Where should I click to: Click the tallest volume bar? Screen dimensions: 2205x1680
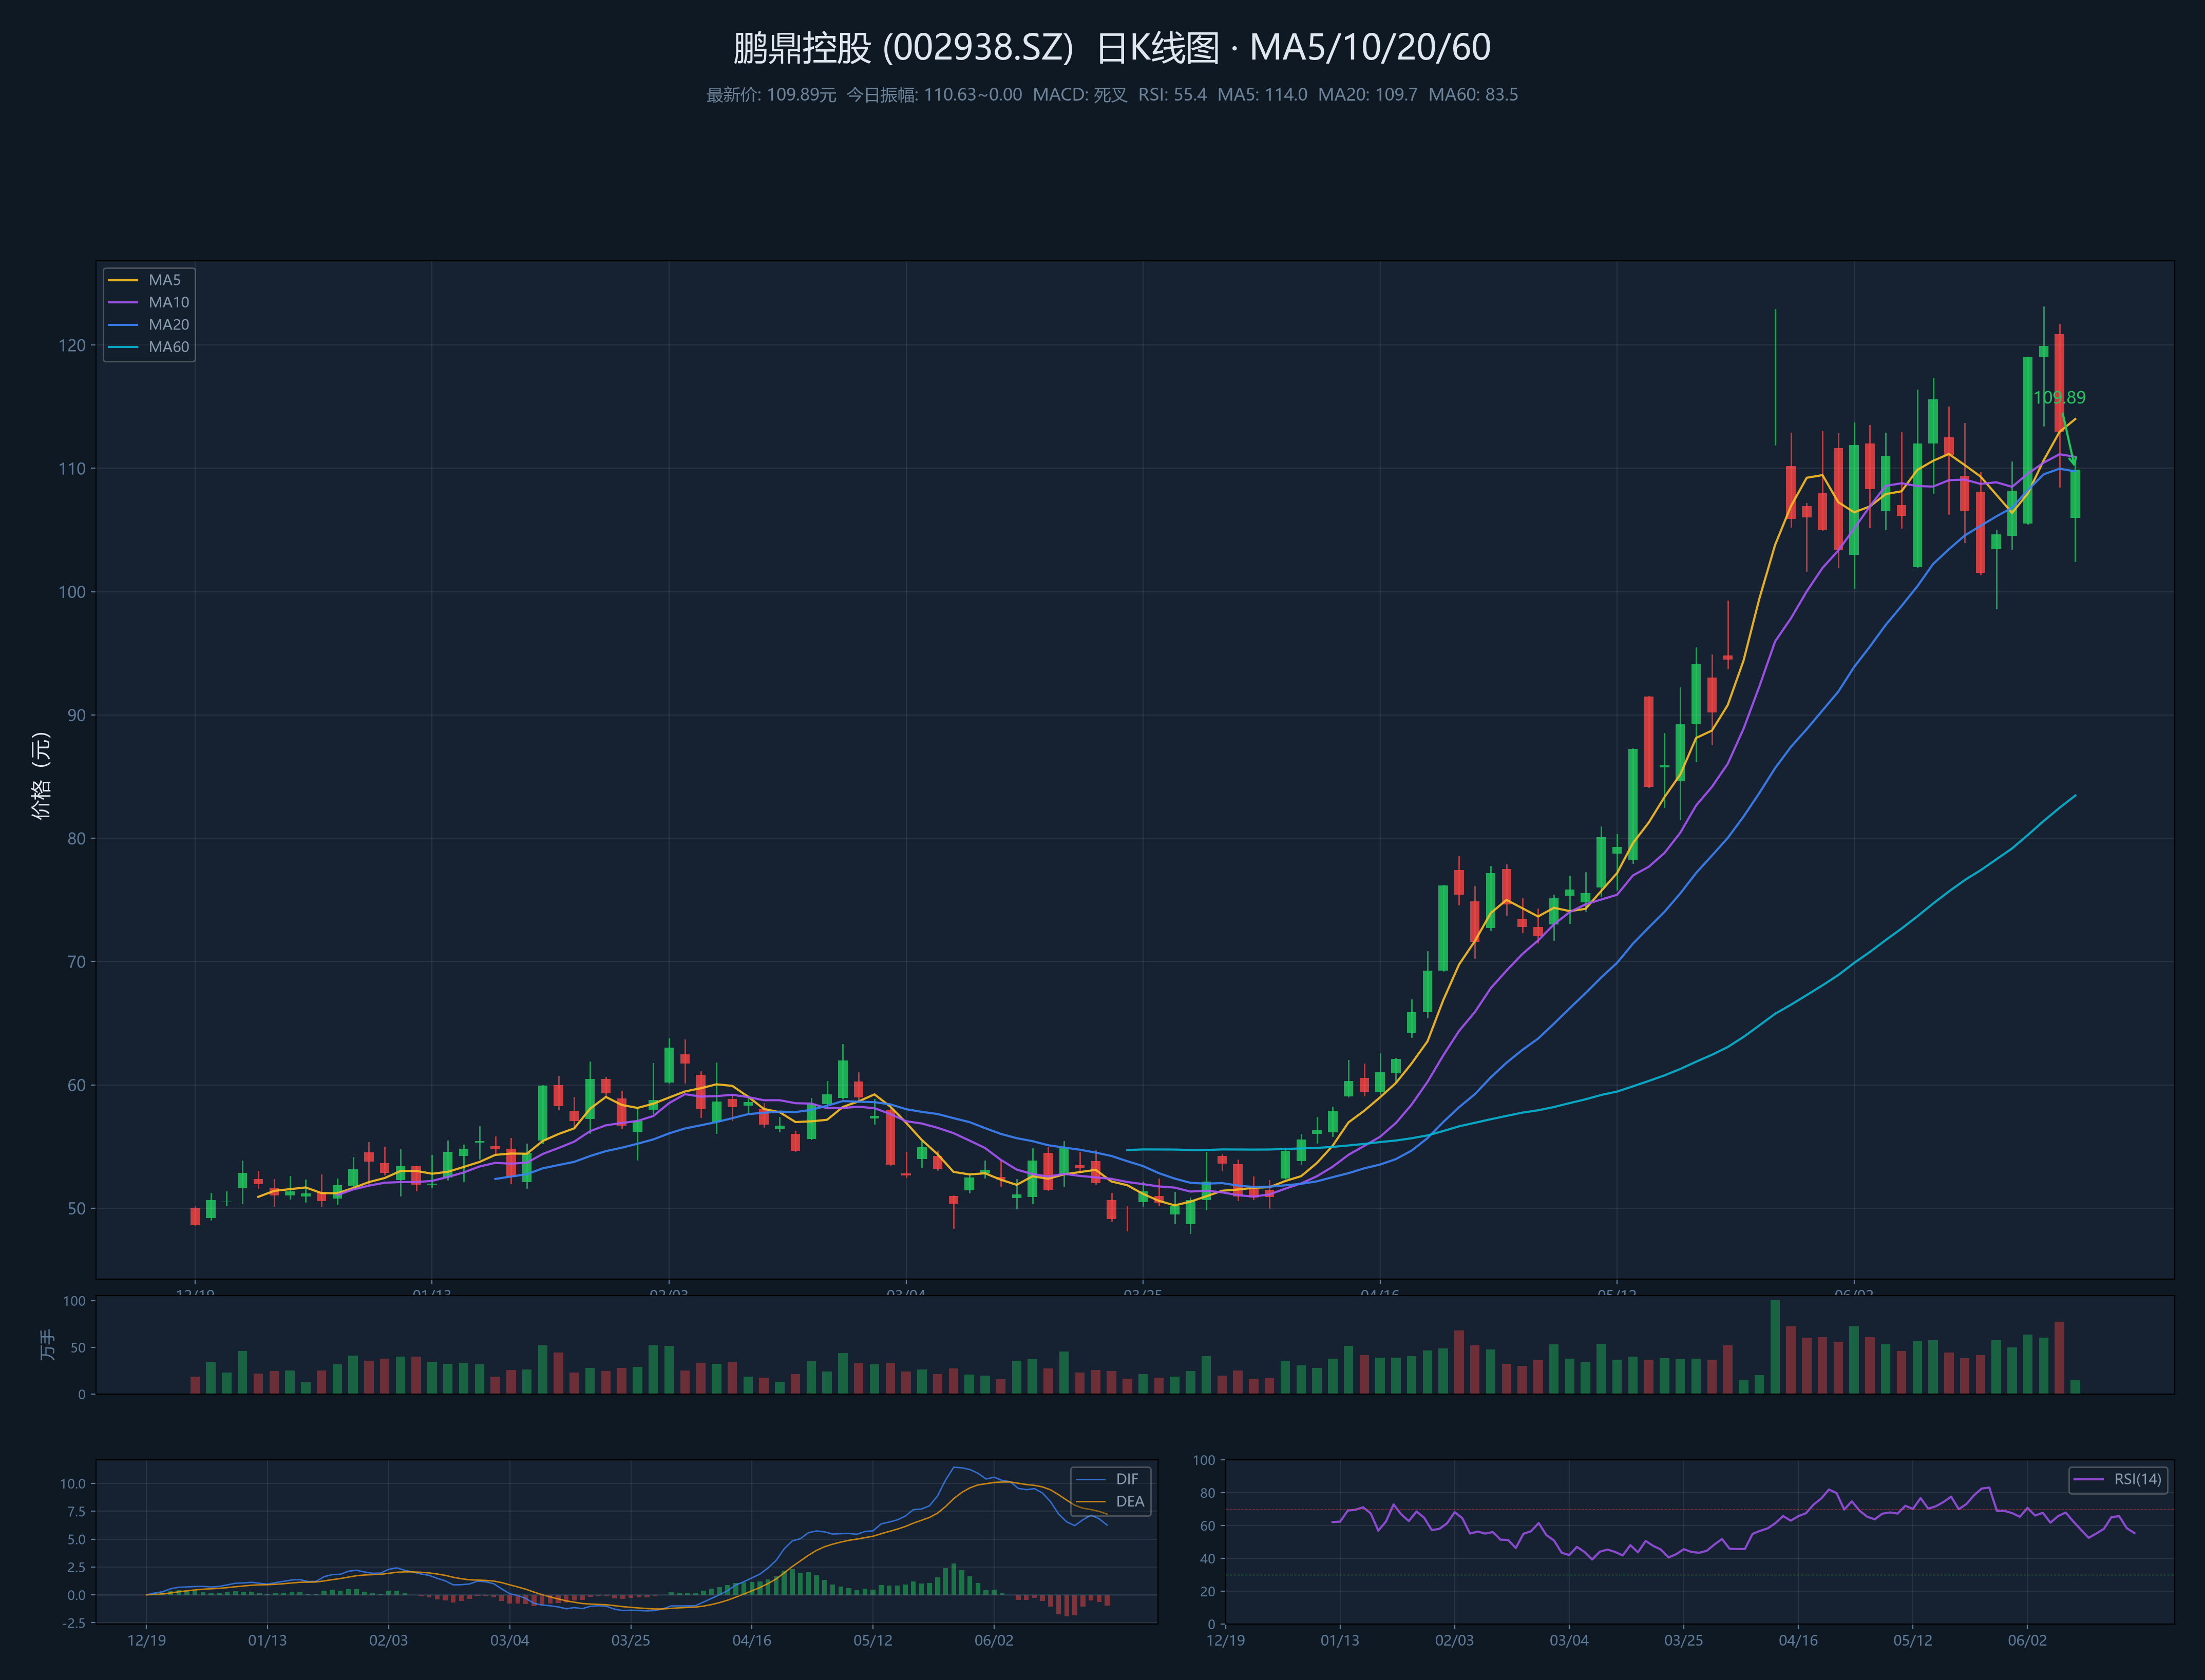coord(1775,1346)
